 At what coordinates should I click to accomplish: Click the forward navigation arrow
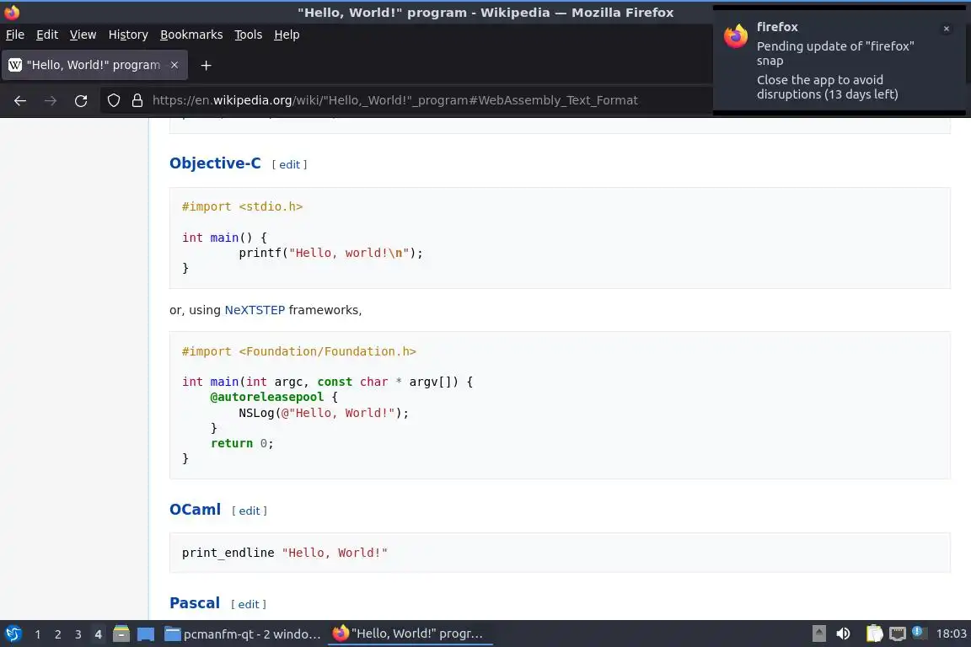[x=51, y=100]
